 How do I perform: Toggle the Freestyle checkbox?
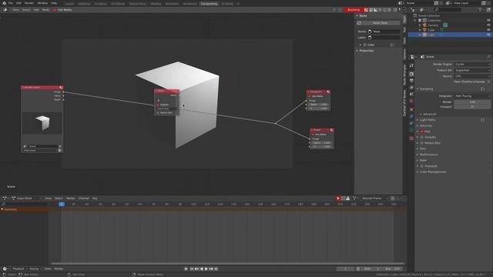(x=422, y=166)
